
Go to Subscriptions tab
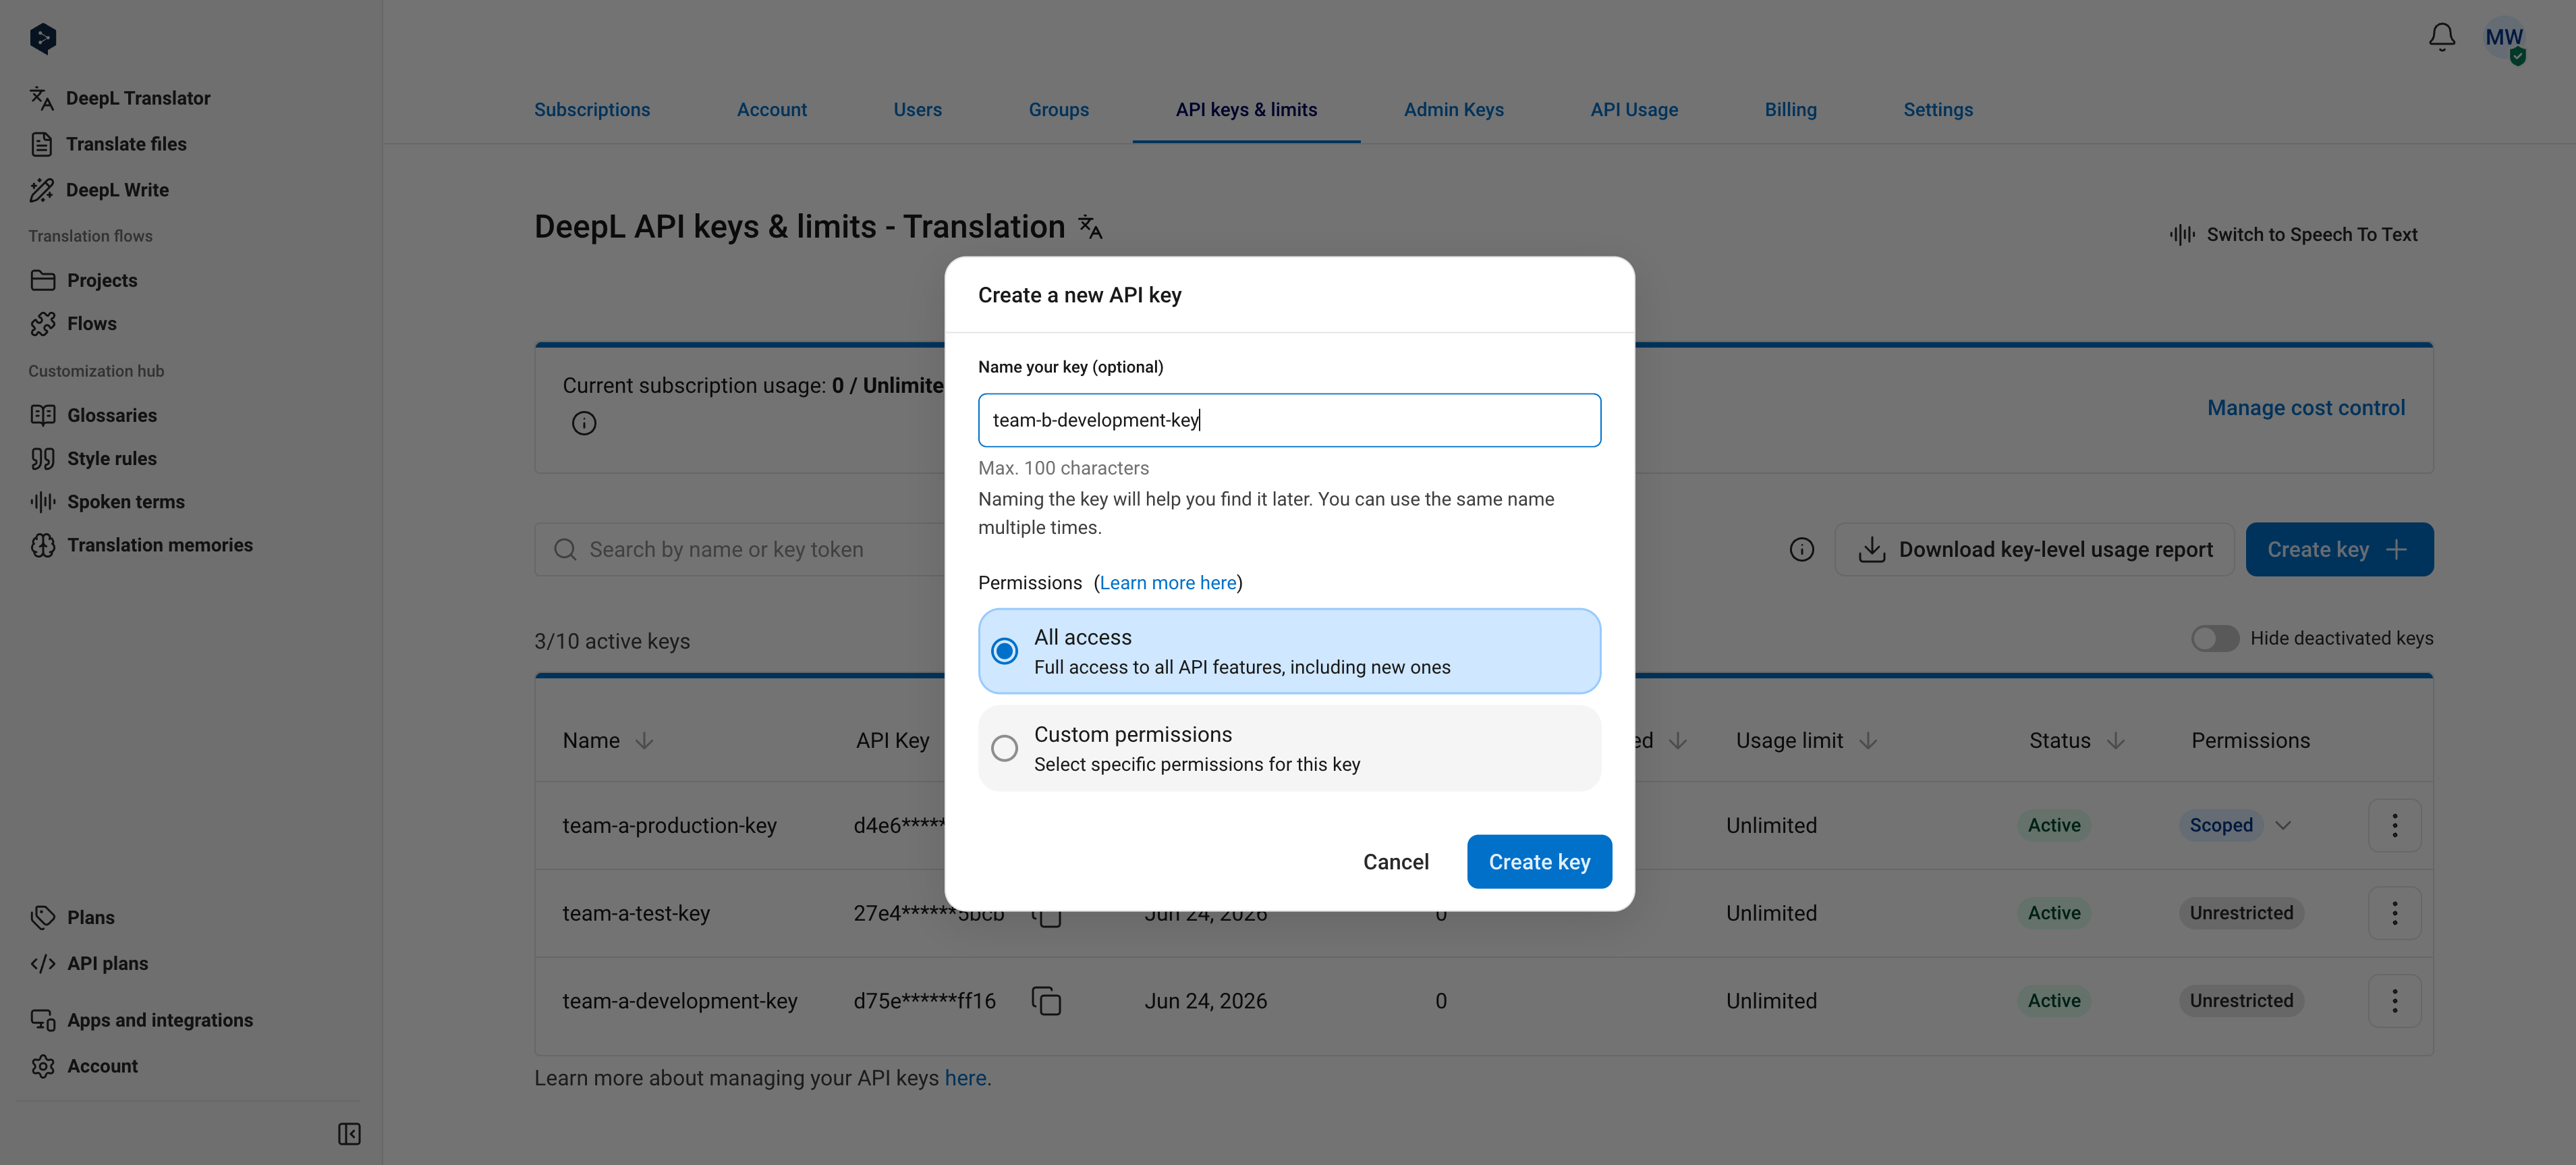click(x=592, y=110)
